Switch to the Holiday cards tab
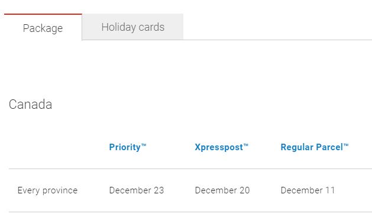372x217 pixels. [x=132, y=27]
